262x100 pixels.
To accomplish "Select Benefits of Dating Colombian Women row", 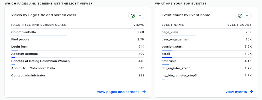I will pyautogui.click(x=78, y=61).
